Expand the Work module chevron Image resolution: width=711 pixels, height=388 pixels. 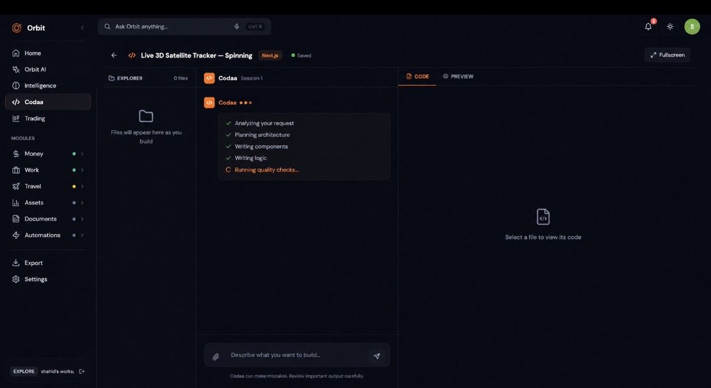pyautogui.click(x=82, y=170)
